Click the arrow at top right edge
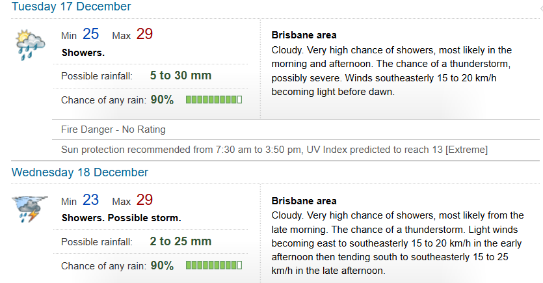The width and height of the screenshot is (543, 283). click(x=541, y=9)
